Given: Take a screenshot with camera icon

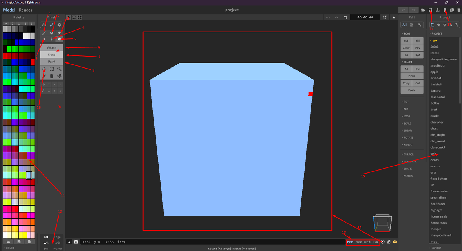Looking at the screenshot, I should pos(76,242).
